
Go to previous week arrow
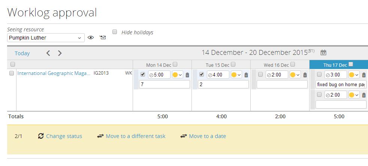[x=48, y=53]
